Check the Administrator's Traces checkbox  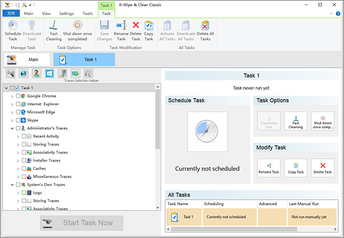(x=18, y=128)
